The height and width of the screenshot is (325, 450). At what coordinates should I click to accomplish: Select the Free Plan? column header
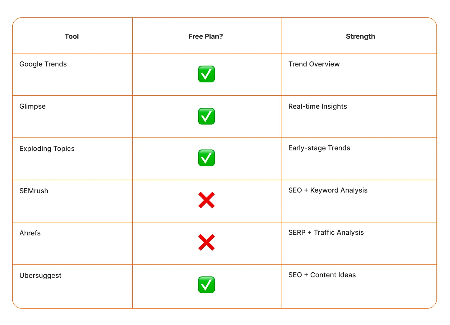point(206,36)
